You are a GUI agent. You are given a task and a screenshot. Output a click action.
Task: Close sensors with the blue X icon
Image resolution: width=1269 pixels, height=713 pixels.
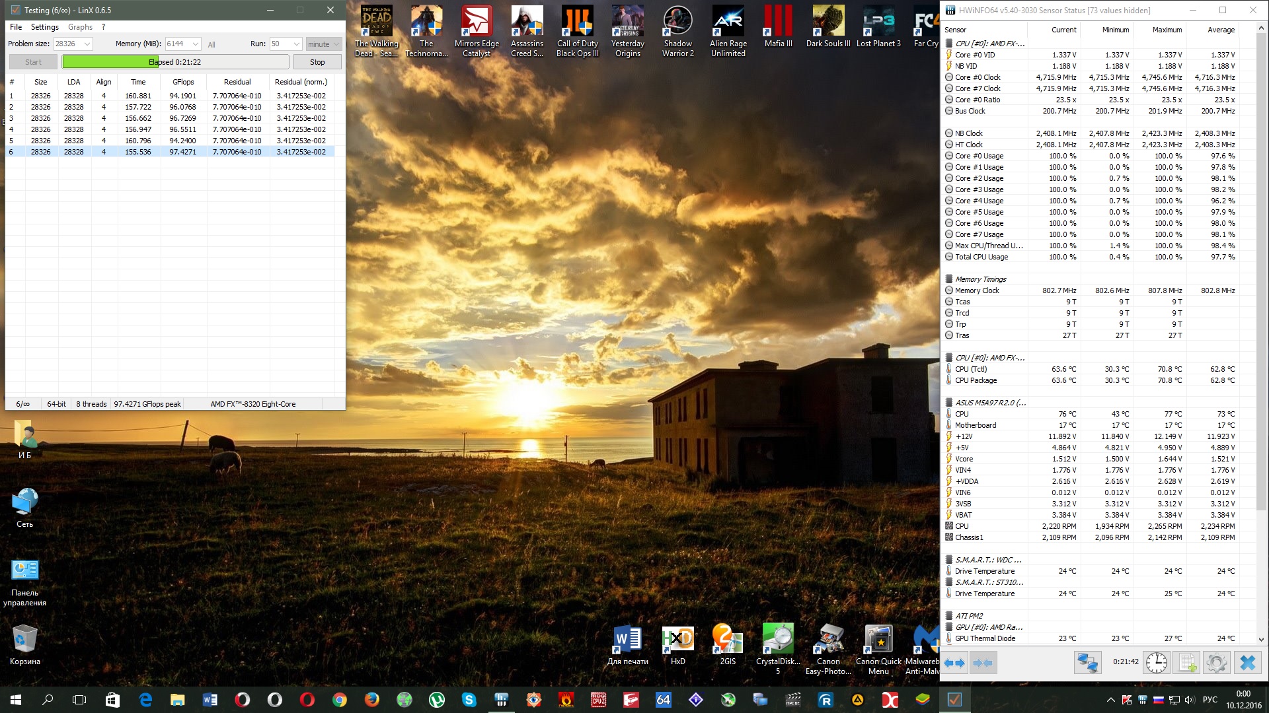pyautogui.click(x=1247, y=662)
